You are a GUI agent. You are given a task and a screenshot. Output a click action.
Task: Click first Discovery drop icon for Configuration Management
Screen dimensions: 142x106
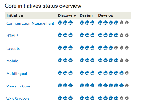click(x=60, y=22)
